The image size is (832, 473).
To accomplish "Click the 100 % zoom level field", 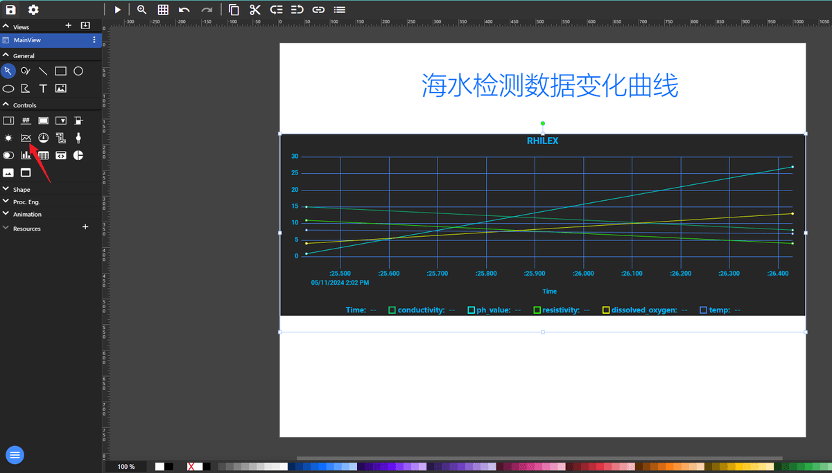I will point(126,467).
